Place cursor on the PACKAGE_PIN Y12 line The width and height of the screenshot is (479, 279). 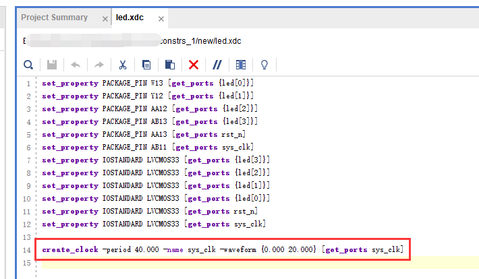[x=148, y=96]
